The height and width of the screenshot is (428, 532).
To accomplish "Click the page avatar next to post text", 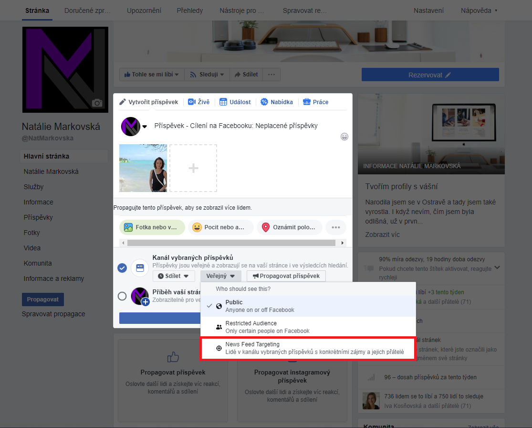I will point(131,127).
